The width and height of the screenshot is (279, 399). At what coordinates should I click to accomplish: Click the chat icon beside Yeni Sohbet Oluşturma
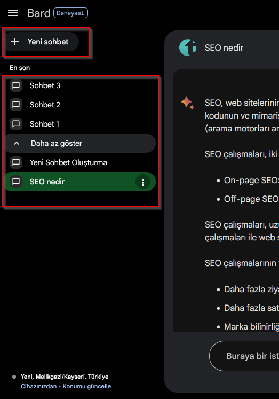[16, 162]
